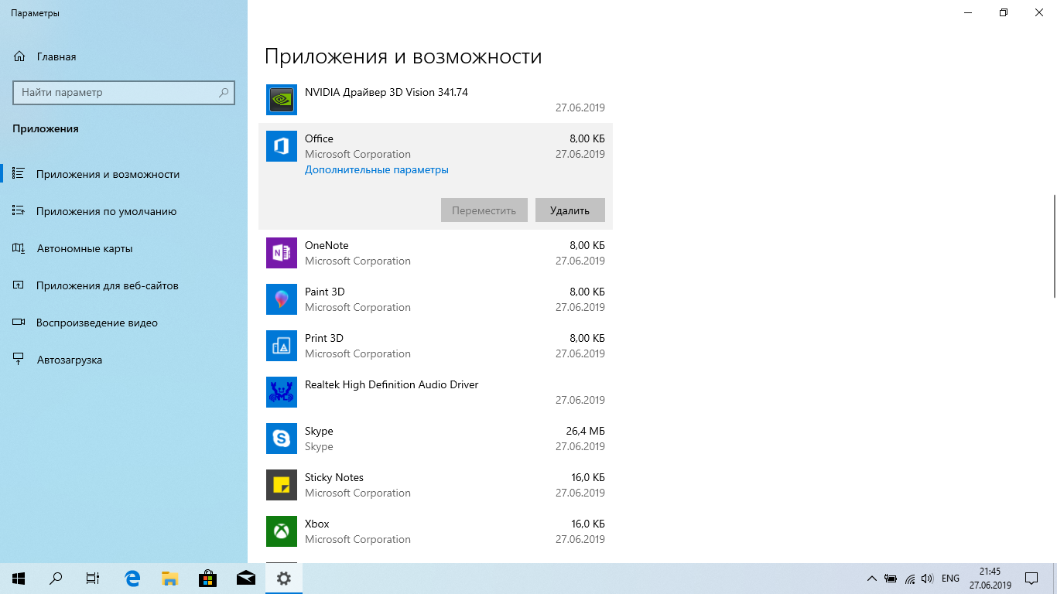Expand hidden system tray icons chevron

tap(871, 579)
